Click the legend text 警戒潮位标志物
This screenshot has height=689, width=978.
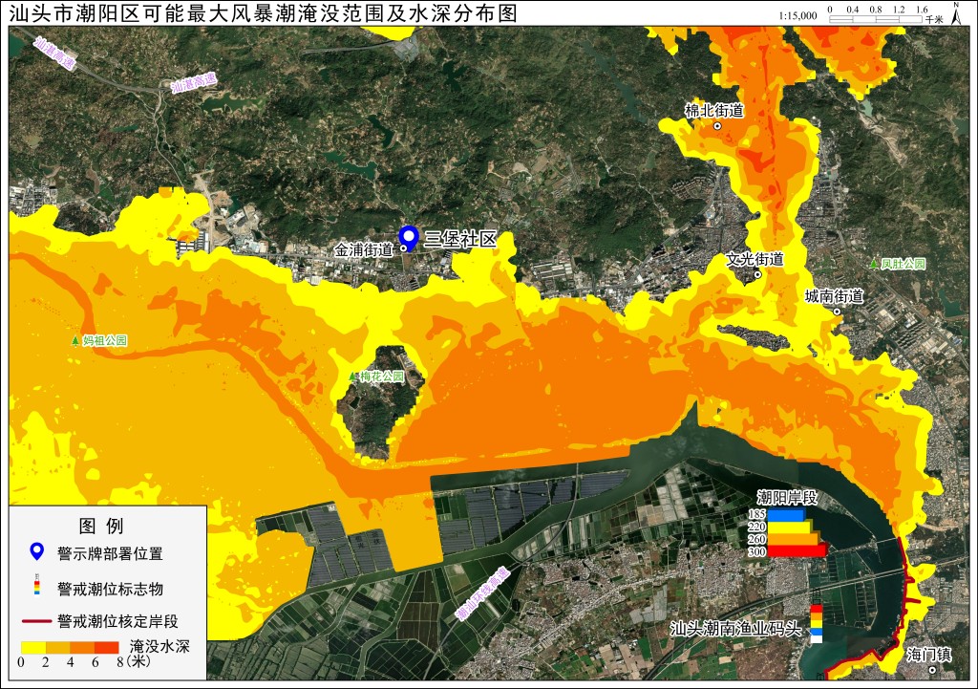coord(111,589)
